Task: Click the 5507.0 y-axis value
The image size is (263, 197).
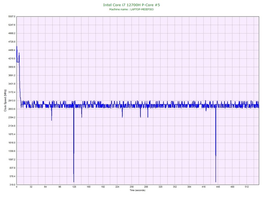Action: click(x=12, y=16)
